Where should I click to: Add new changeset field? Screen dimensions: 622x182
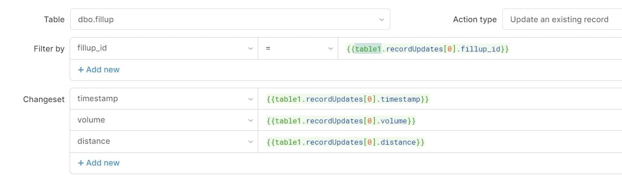pos(99,163)
